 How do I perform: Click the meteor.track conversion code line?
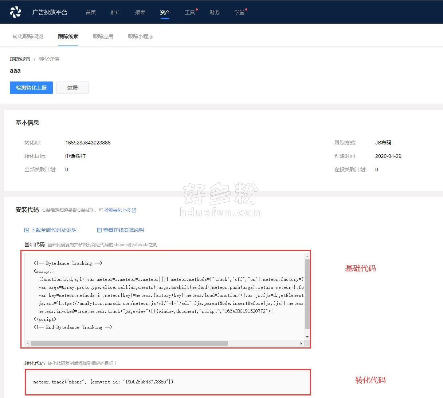[103, 382]
